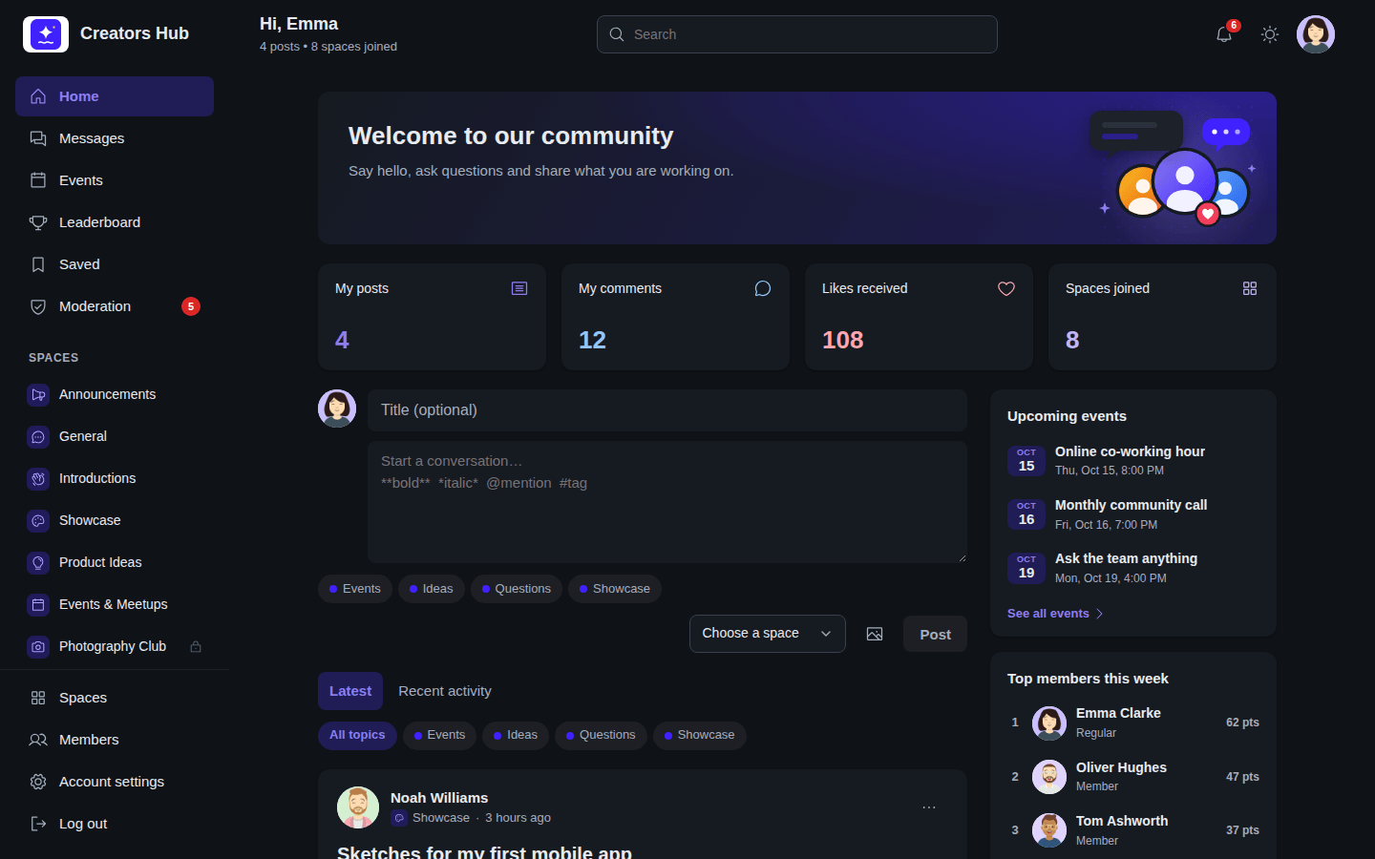The height and width of the screenshot is (859, 1375).
Task: Open the Product Ideas bulb icon
Action: tap(38, 562)
